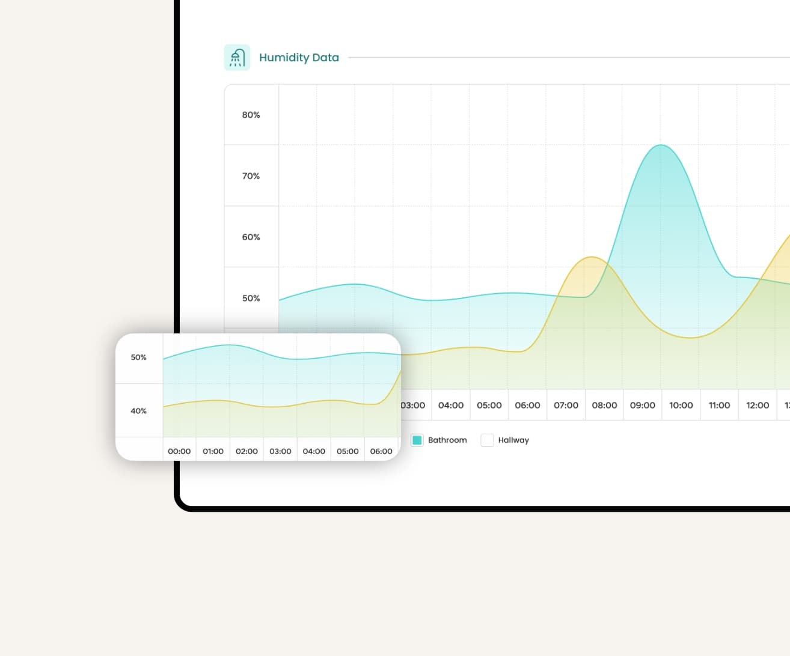Click the 06:00 label in zoomed card
790x656 pixels.
coord(381,451)
